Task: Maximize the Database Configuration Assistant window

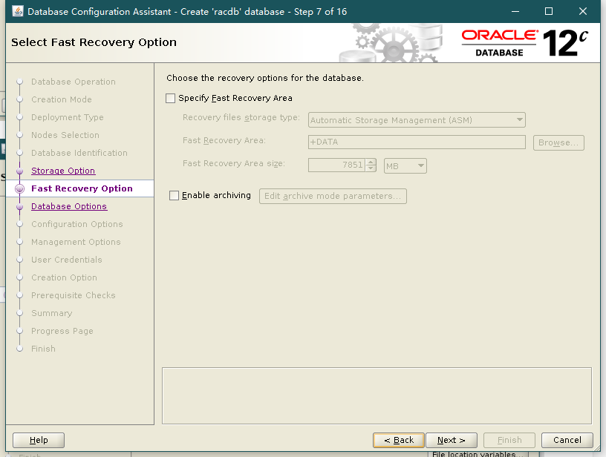Action: point(548,12)
